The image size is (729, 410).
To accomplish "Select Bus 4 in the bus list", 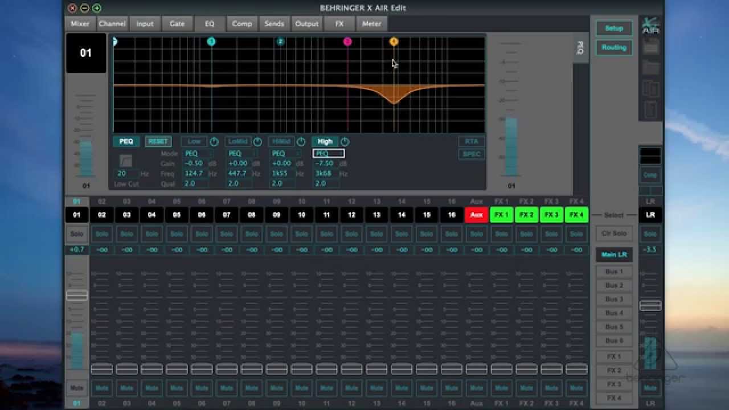I will [614, 313].
